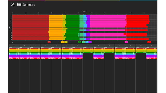166x93 pixels.
Task: Select the pink Morula row in column 3
Action: click(35, 57)
